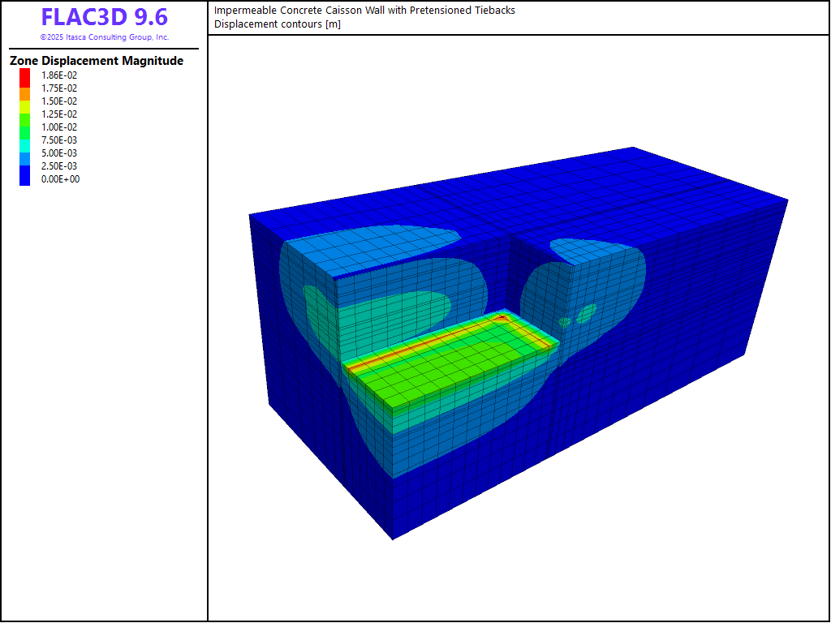
Task: Click the FLAC3D 9.6 logo title
Action: click(x=104, y=17)
